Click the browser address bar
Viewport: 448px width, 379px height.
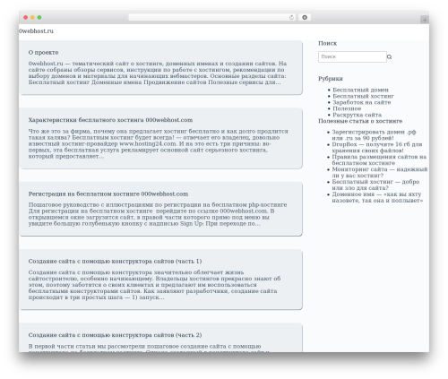click(x=212, y=17)
